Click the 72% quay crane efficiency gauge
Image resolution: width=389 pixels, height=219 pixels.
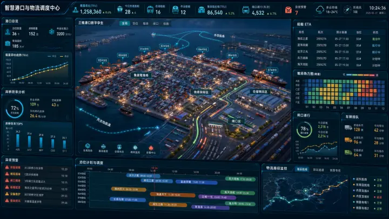[15, 108]
